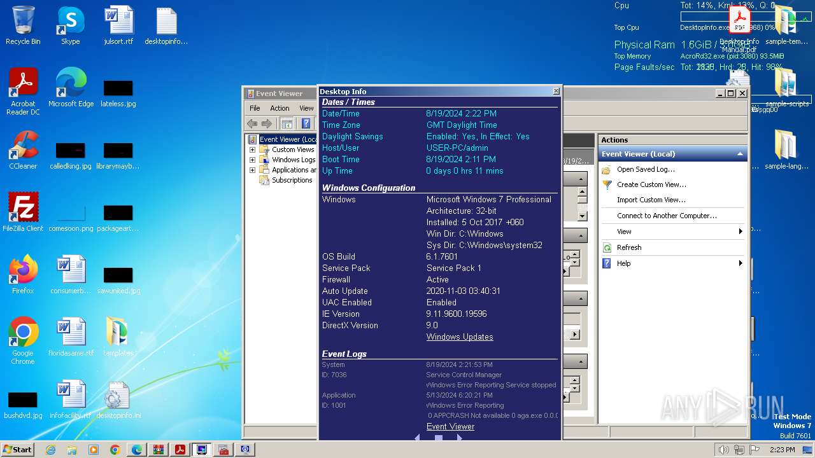Launch Firefox from desktop
The image size is (815, 458).
(x=23, y=275)
